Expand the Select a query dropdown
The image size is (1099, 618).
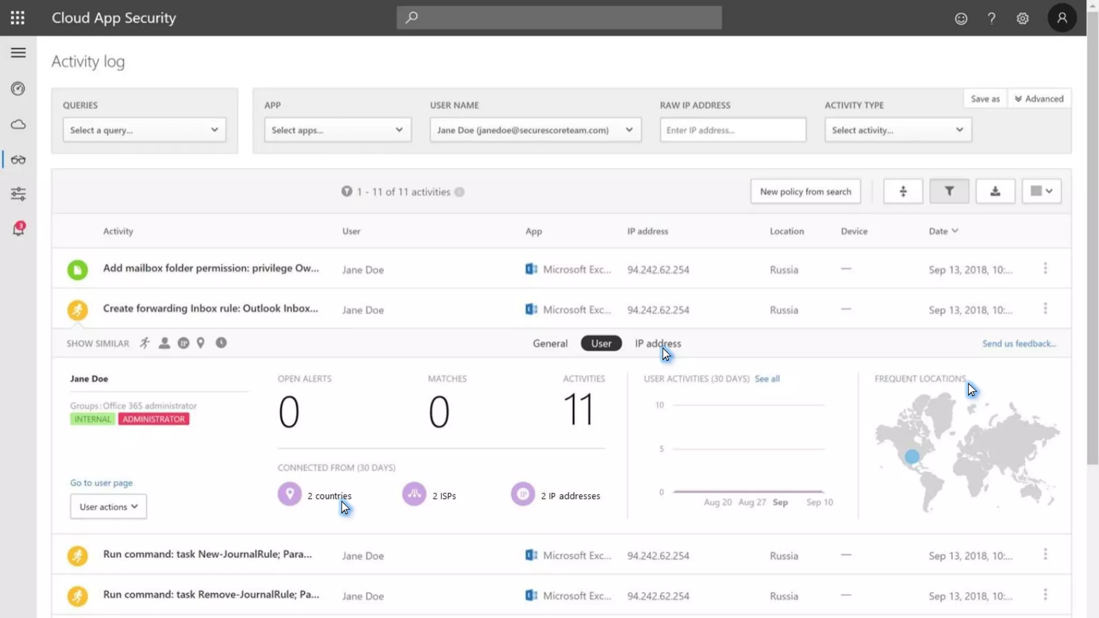[144, 130]
